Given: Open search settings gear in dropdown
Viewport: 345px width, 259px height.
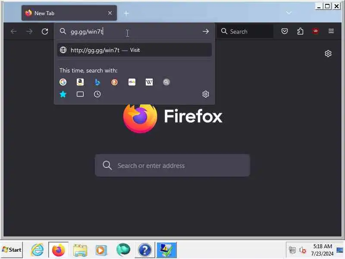Looking at the screenshot, I should (206, 94).
